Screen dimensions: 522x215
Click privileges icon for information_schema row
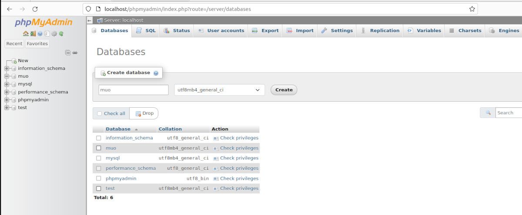(216, 138)
